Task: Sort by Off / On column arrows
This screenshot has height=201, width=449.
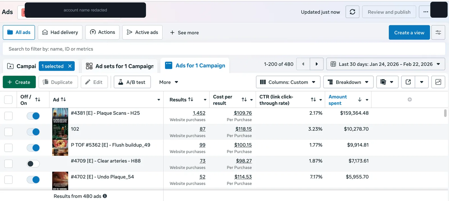Action: (x=38, y=100)
